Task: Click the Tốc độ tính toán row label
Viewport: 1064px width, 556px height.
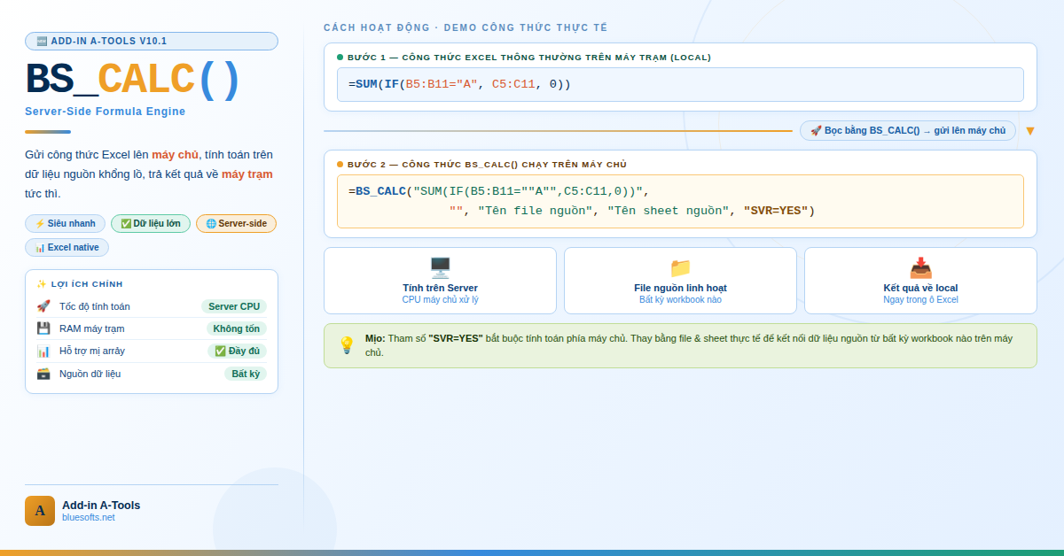Action: 95,306
